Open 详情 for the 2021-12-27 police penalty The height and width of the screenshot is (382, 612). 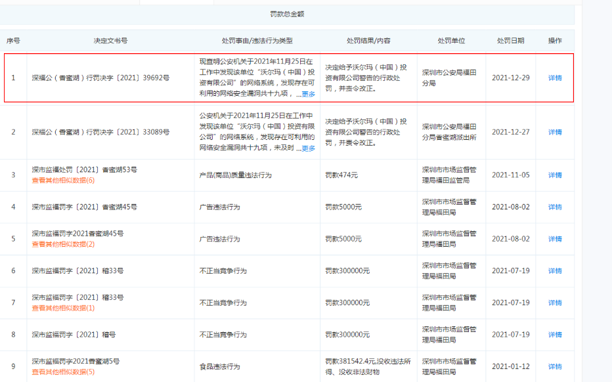click(x=554, y=132)
